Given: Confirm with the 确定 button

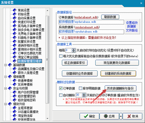Looking at the screenshot, I should point(89,116).
